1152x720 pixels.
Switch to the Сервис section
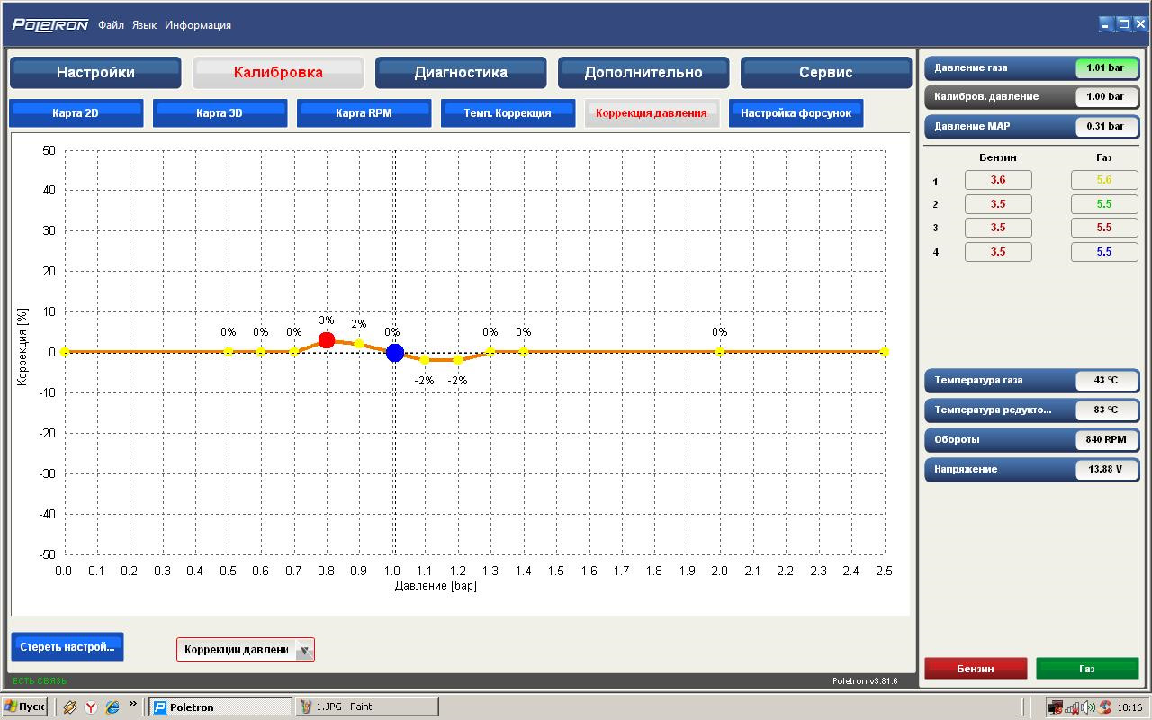[826, 73]
